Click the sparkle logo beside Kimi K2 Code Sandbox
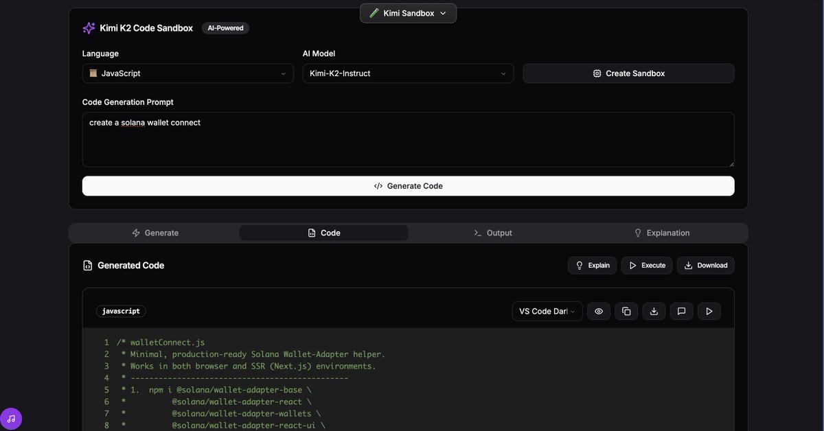 89,28
